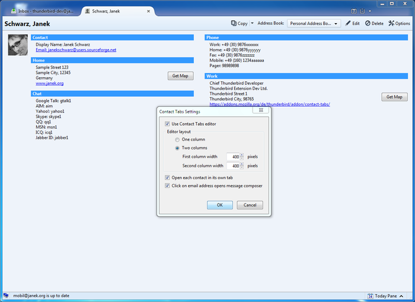Click 'AIM: aim' chat entry
The width and height of the screenshot is (415, 302).
(x=44, y=106)
